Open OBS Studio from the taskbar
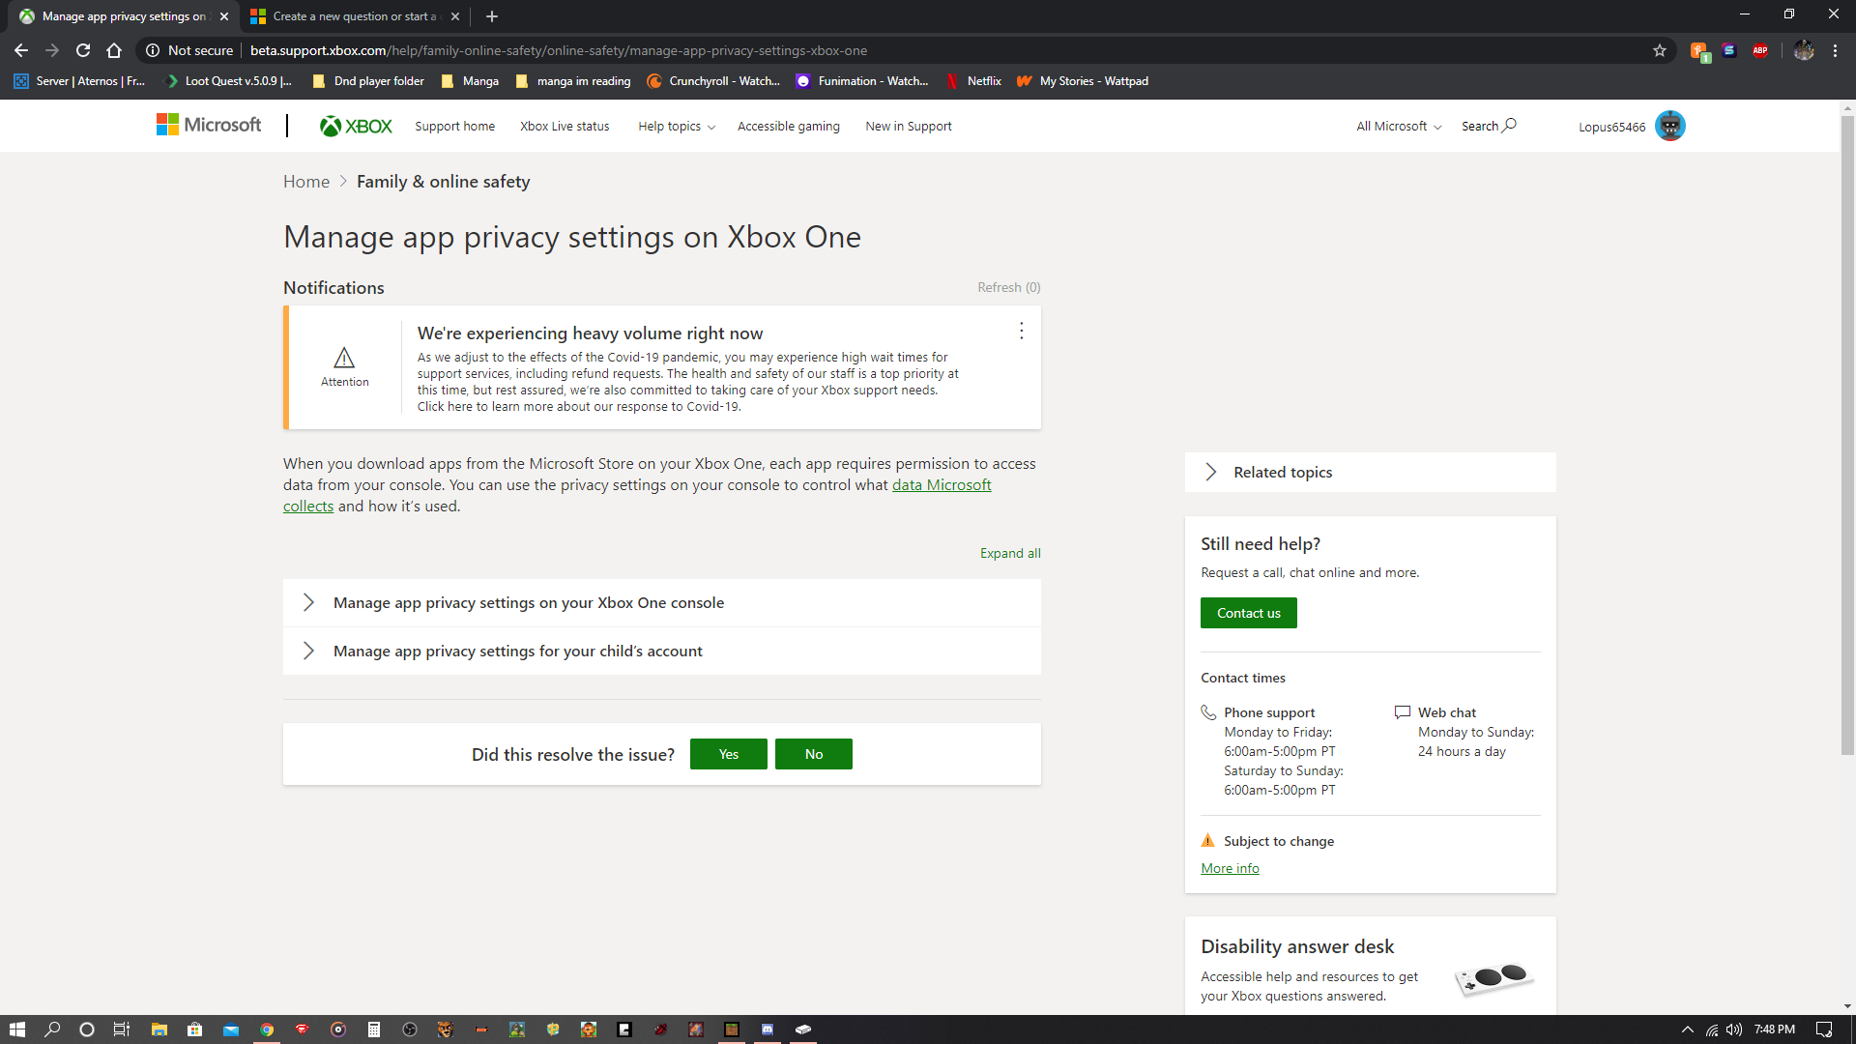Viewport: 1856px width, 1044px height. (x=410, y=1029)
